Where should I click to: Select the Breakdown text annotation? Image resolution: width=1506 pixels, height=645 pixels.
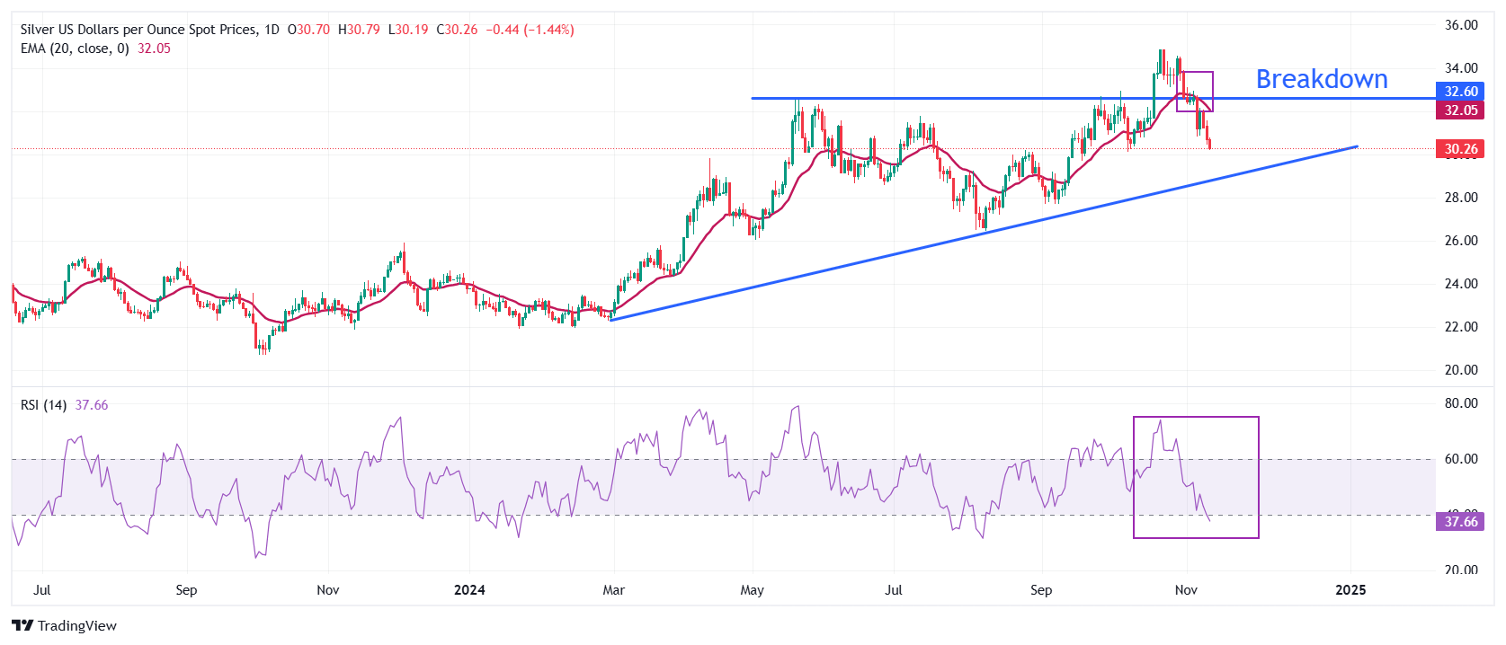1321,79
